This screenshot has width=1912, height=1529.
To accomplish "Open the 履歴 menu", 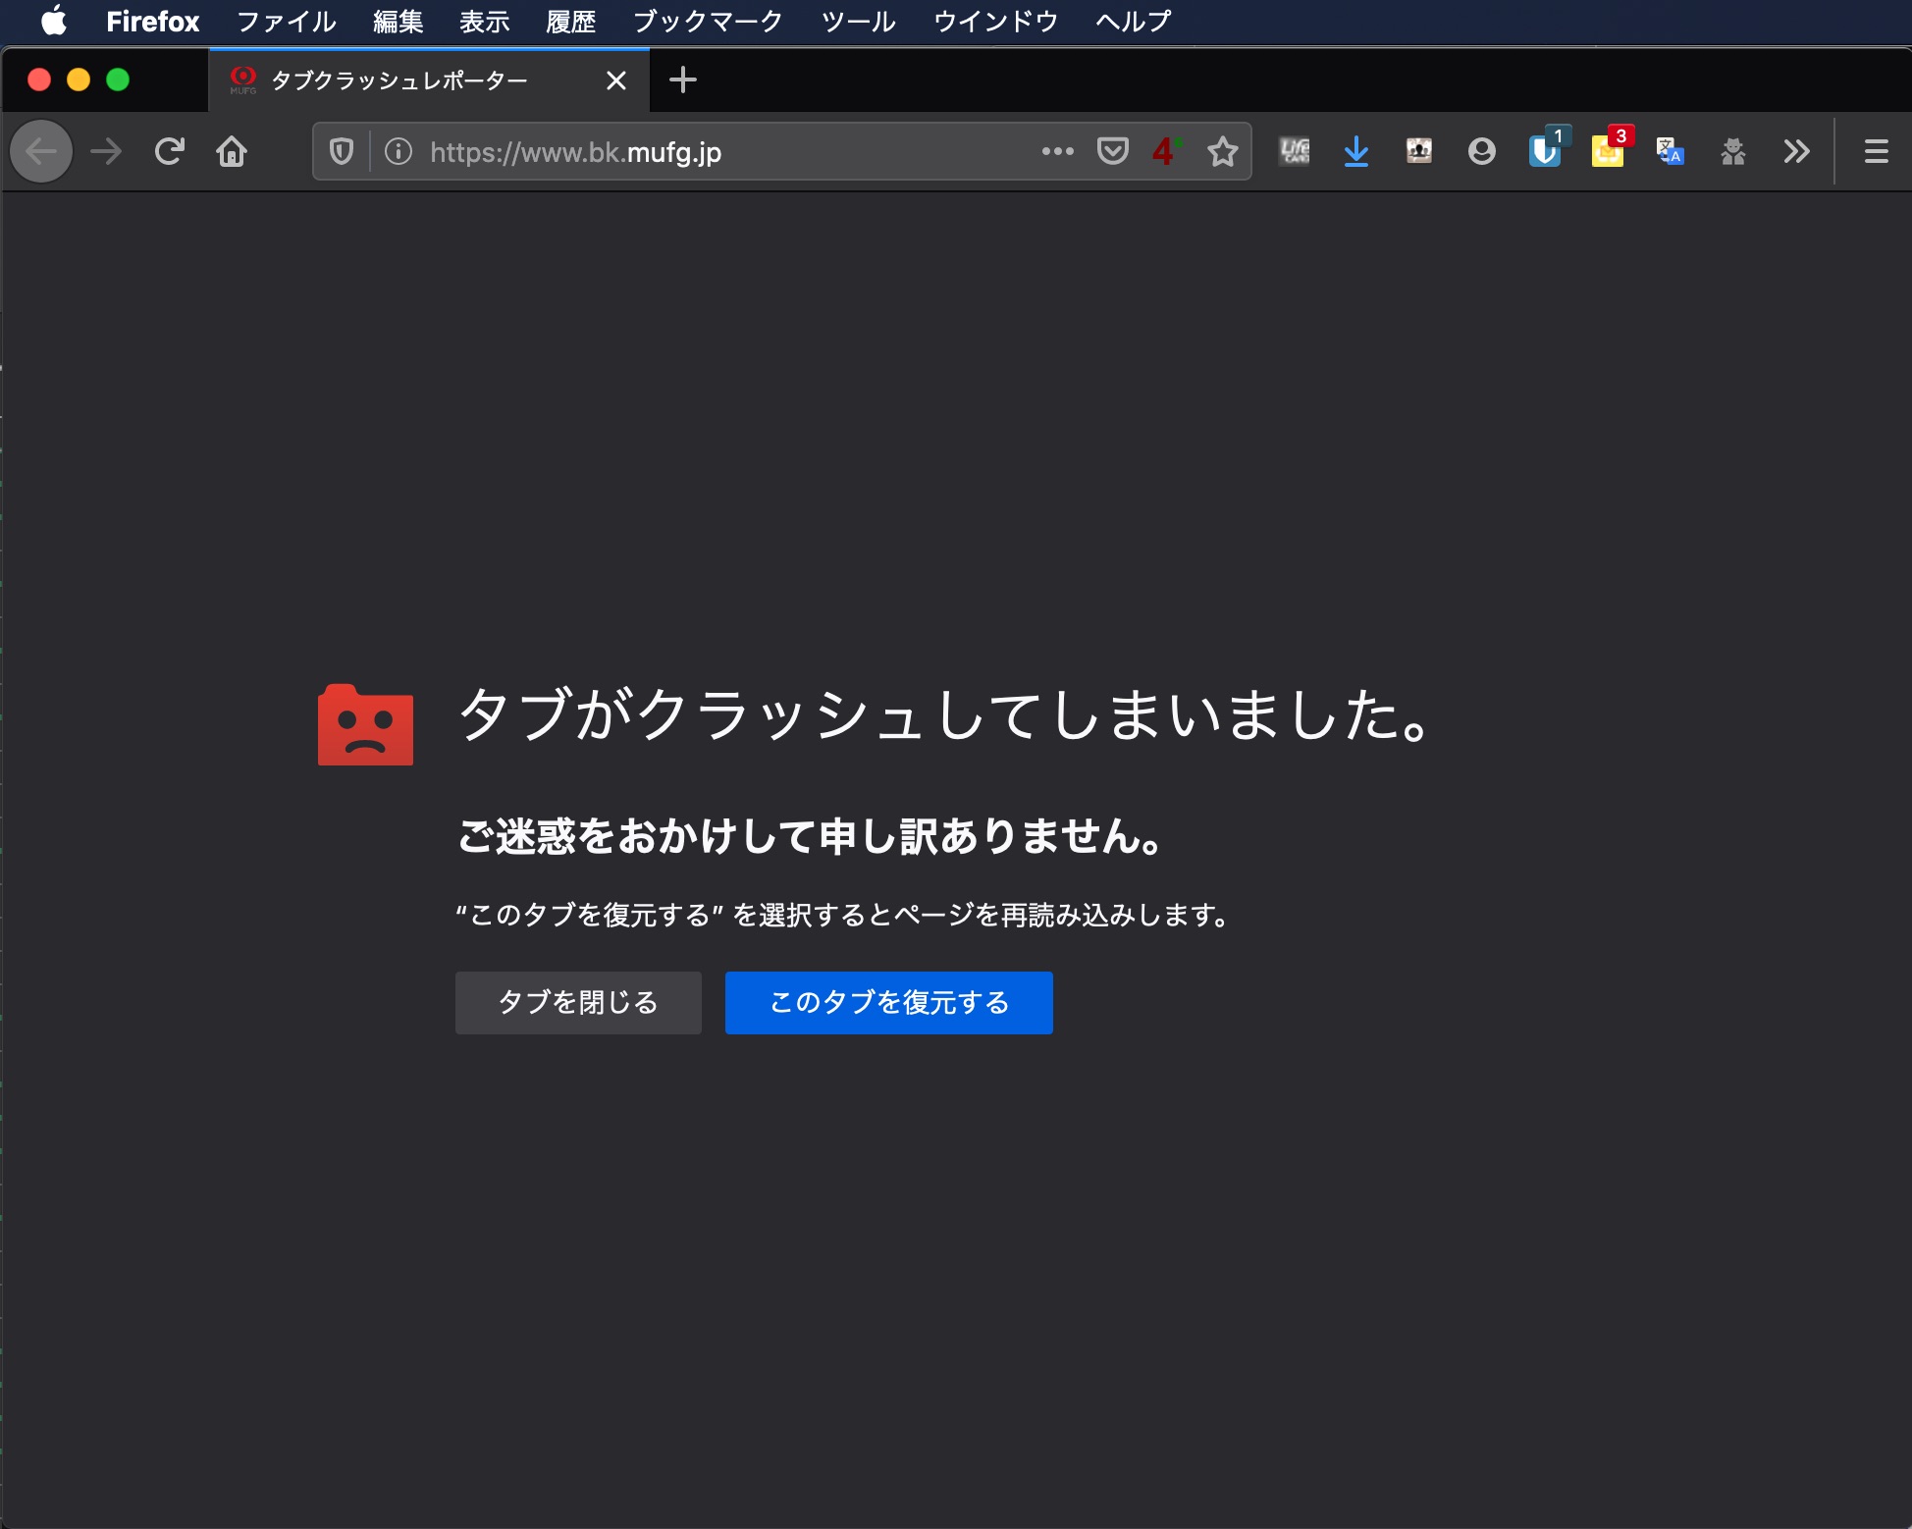I will 571,21.
